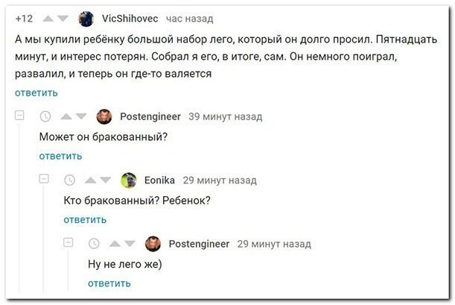The width and height of the screenshot is (455, 305).
Task: Open Eonika's avatar thumbnail
Action: point(129,180)
